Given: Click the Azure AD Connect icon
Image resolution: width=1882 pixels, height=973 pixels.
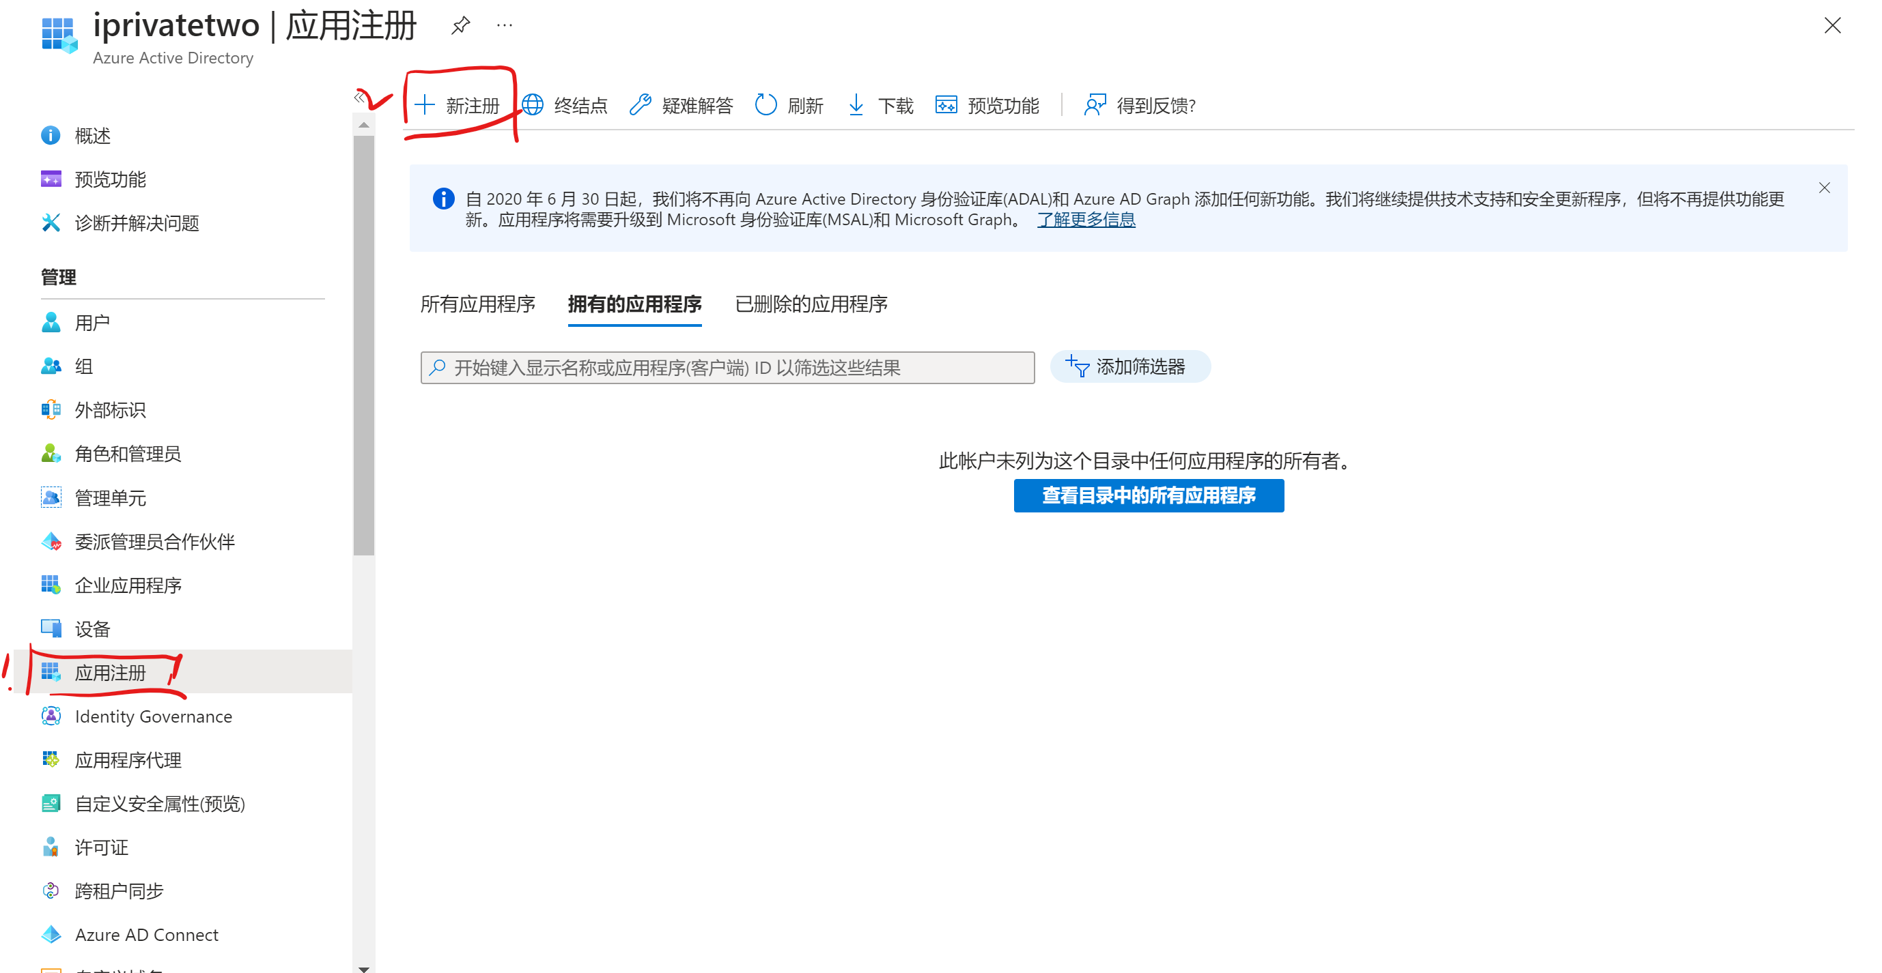Looking at the screenshot, I should point(51,935).
